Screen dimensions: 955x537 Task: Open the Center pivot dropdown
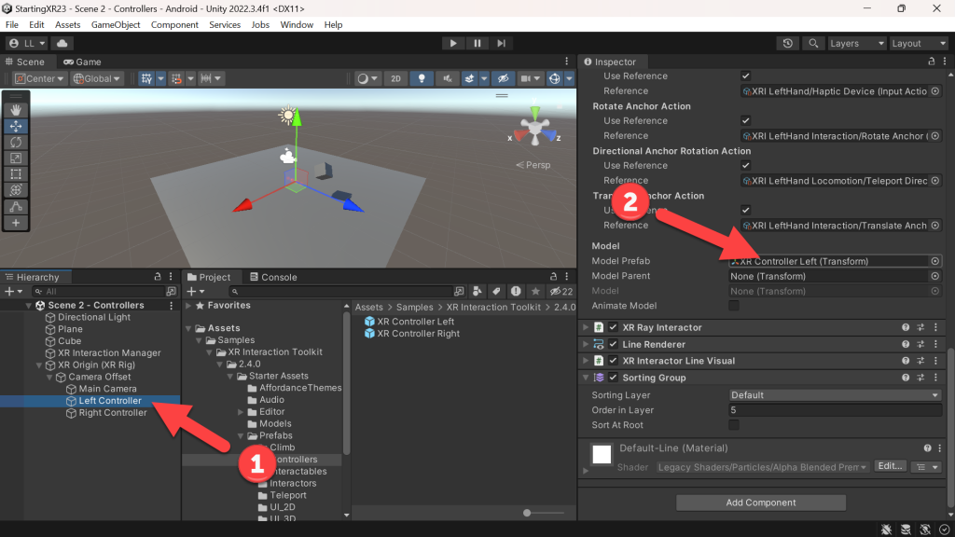click(39, 78)
